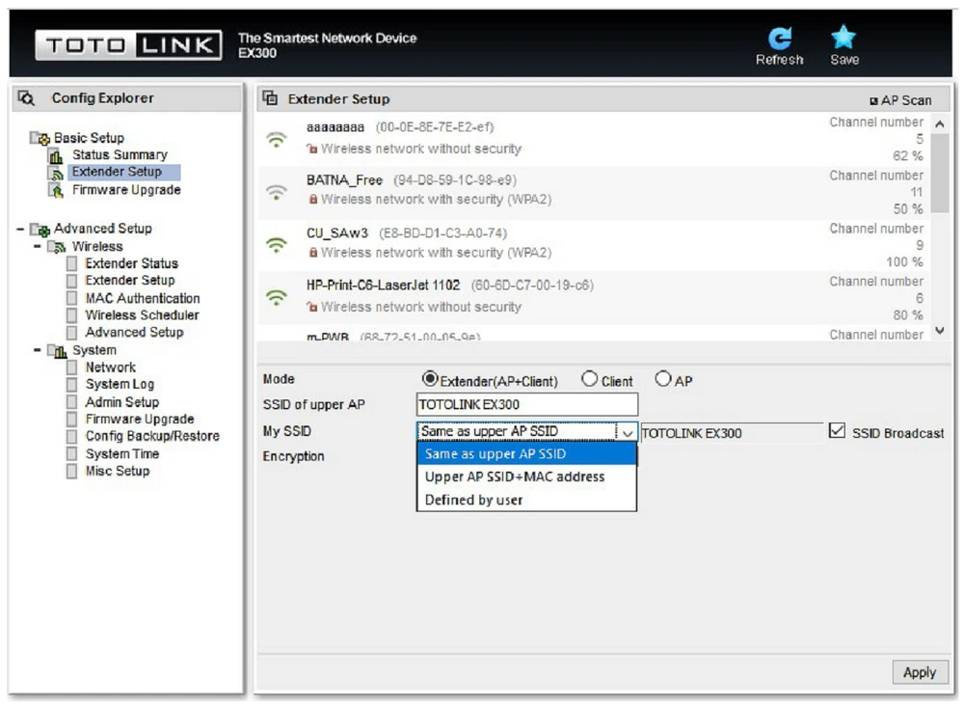Click the Status Summary chart icon
Image resolution: width=964 pixels, height=708 pixels.
tap(56, 155)
